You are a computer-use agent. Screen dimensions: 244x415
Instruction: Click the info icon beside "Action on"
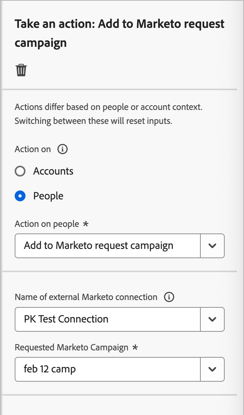pos(62,149)
